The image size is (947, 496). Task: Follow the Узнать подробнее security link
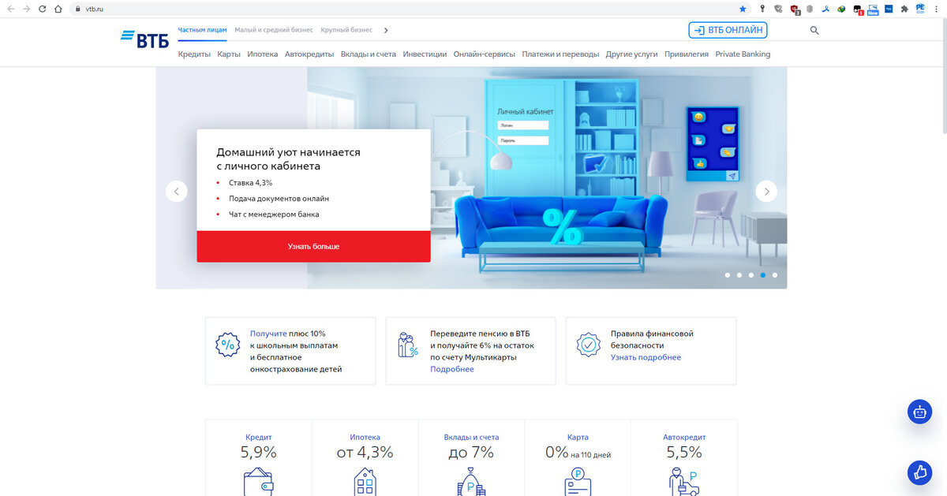tap(646, 357)
